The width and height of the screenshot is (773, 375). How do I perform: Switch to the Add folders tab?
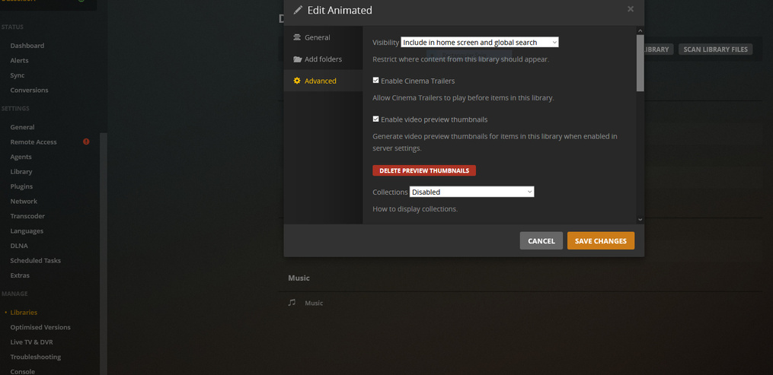click(x=324, y=59)
